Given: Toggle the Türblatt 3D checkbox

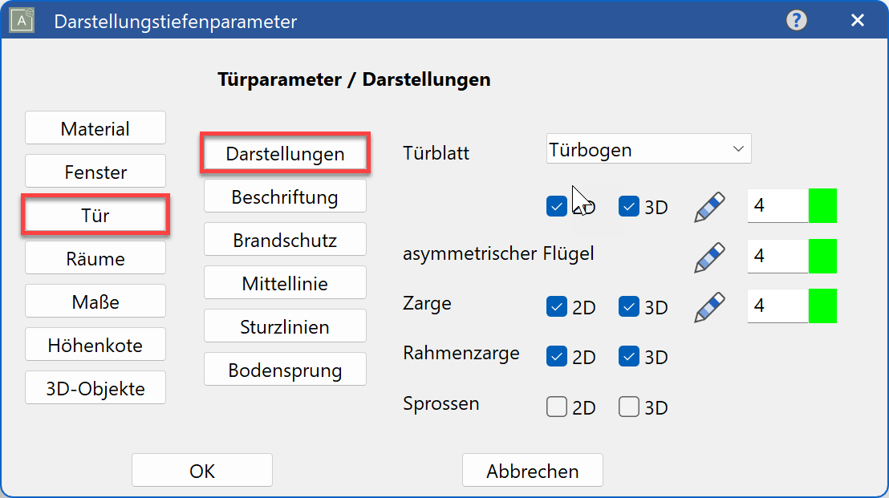Looking at the screenshot, I should (x=629, y=207).
